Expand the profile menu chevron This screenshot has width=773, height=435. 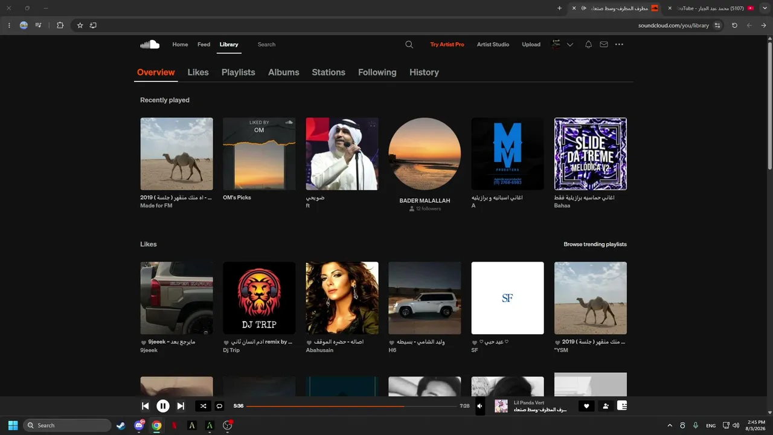coord(569,44)
